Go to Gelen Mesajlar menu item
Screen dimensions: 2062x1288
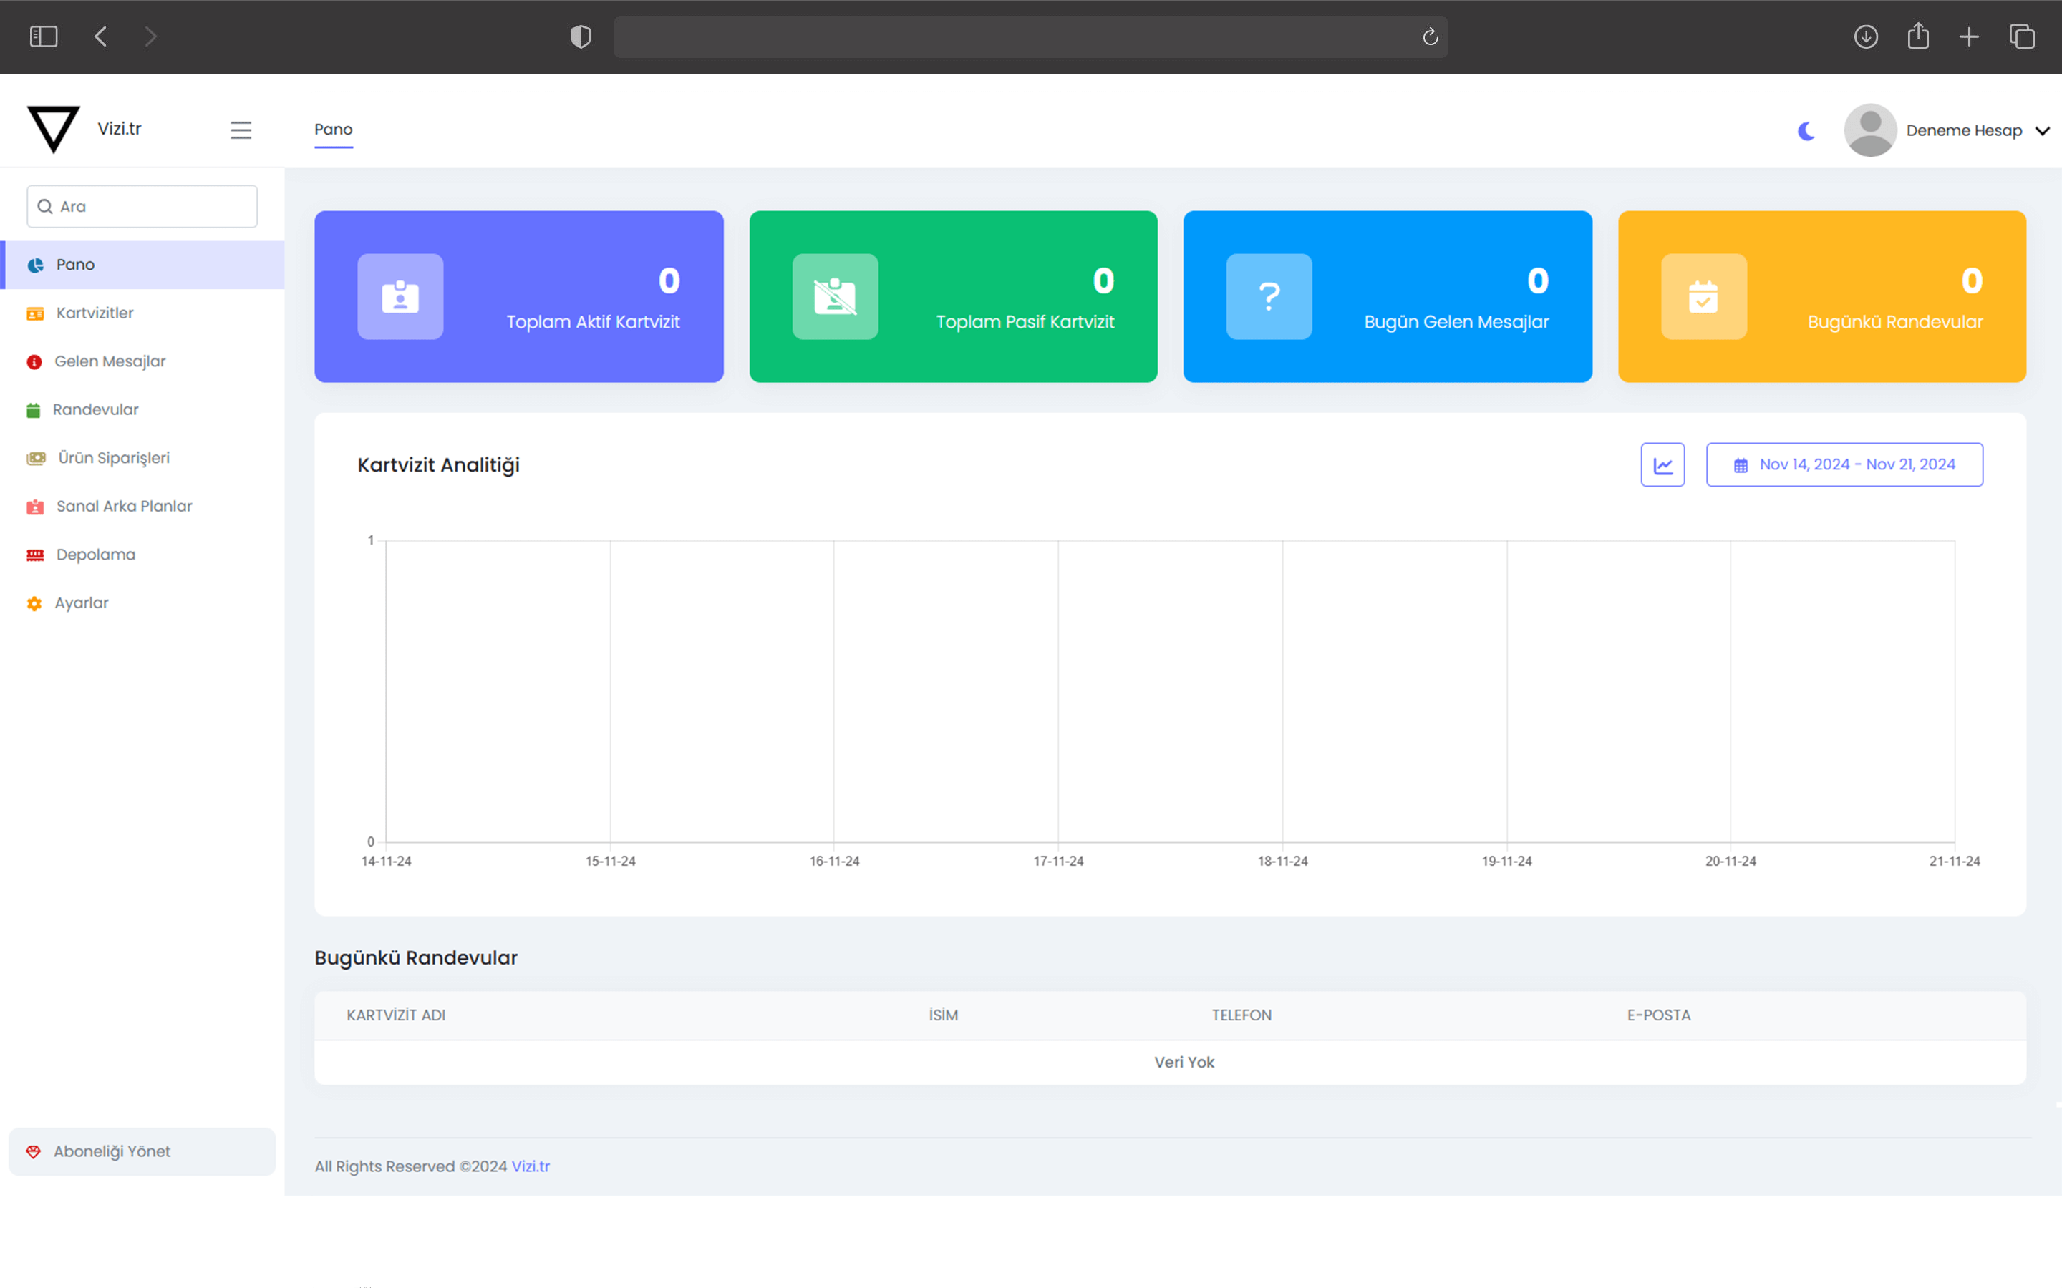coord(110,361)
